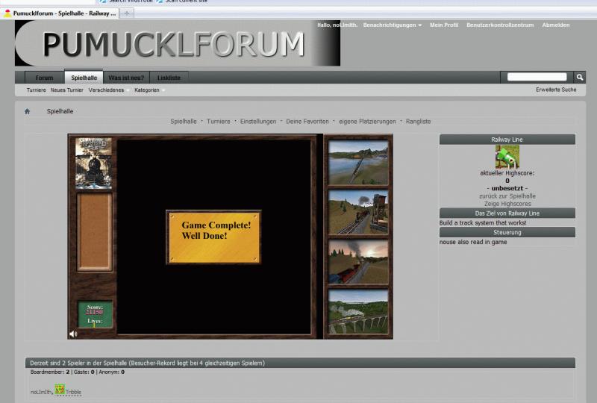Click Neues Turnier menu item
This screenshot has height=403, width=597.
click(x=66, y=90)
